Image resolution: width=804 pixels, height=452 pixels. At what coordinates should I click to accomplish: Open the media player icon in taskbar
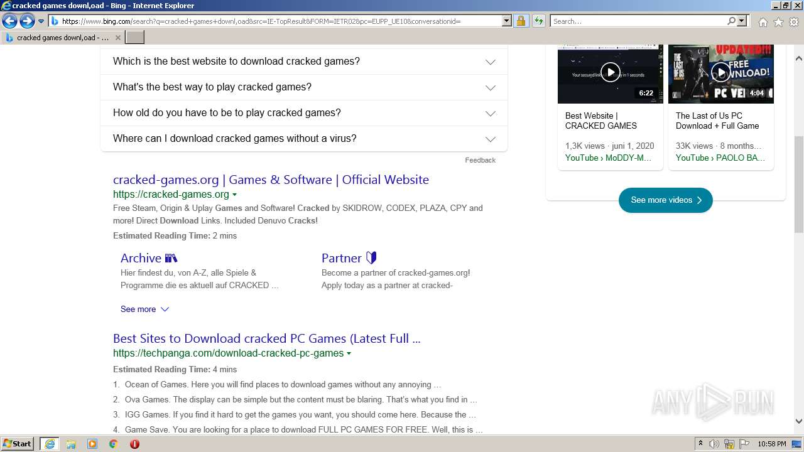coord(92,444)
